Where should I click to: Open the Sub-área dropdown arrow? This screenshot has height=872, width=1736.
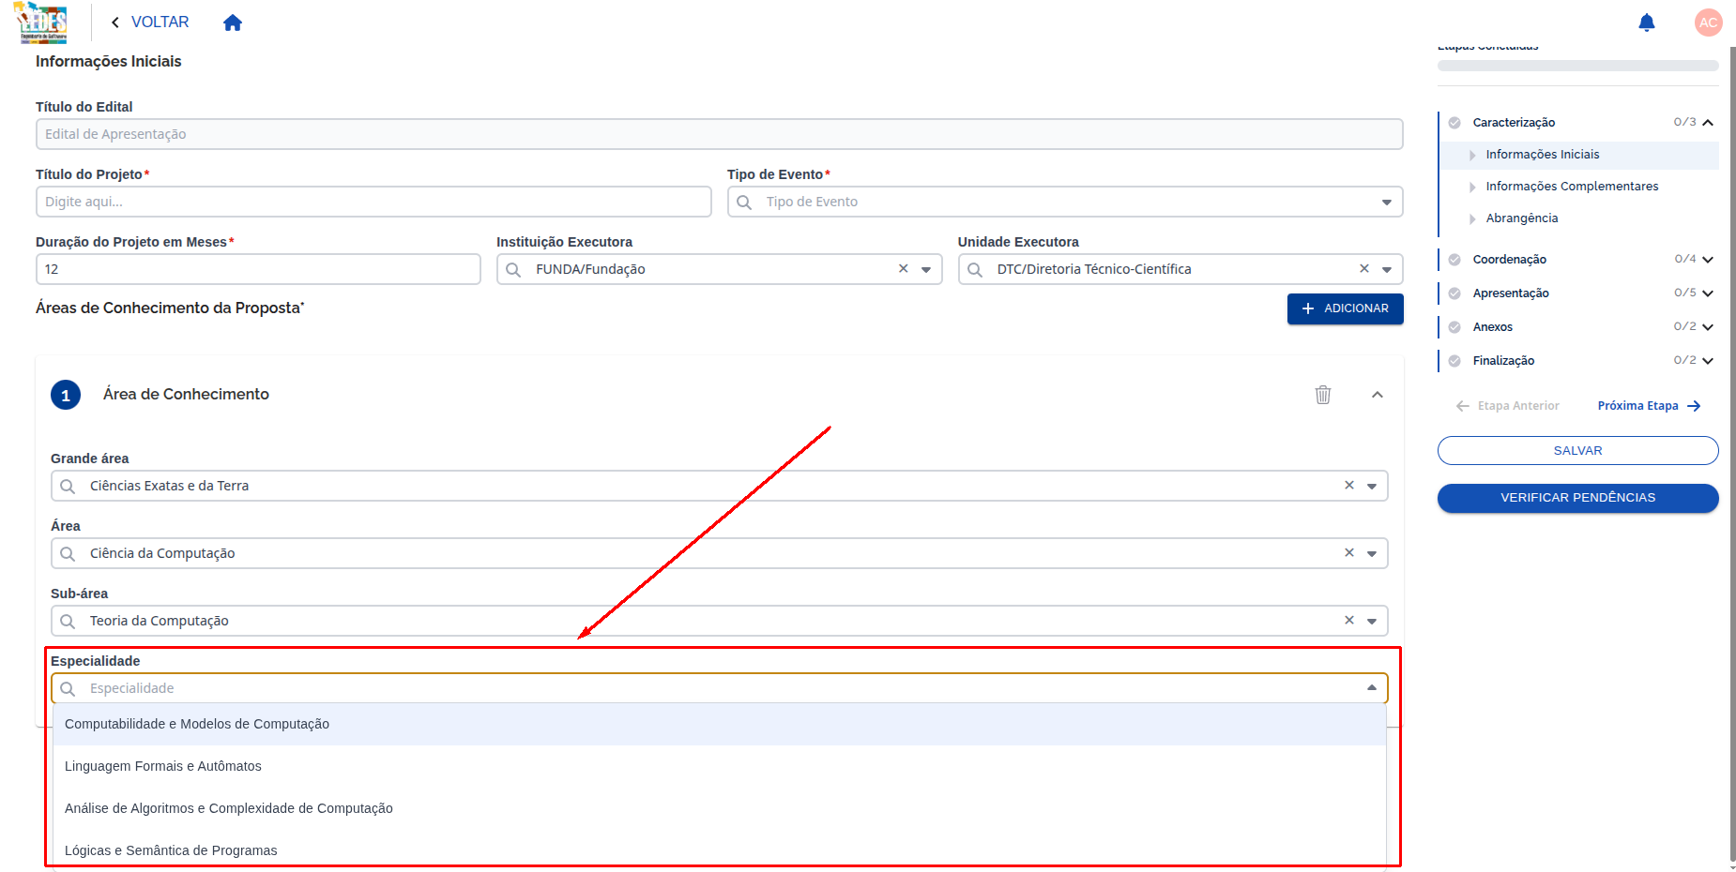click(x=1372, y=622)
